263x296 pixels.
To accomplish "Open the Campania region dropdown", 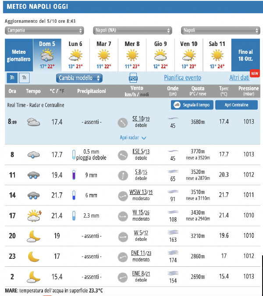I will (44, 30).
